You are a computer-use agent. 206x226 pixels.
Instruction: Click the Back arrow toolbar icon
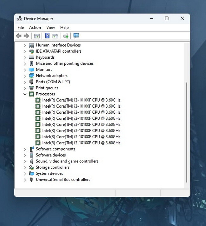pos(19,36)
